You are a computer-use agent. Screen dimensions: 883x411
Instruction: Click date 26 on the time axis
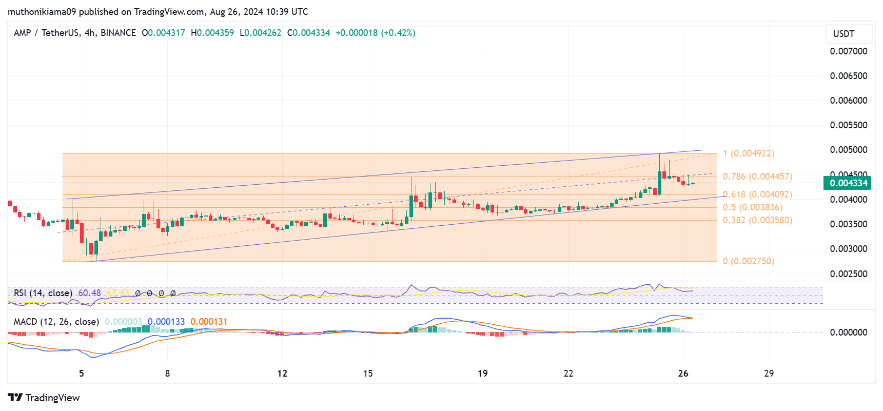pos(683,374)
